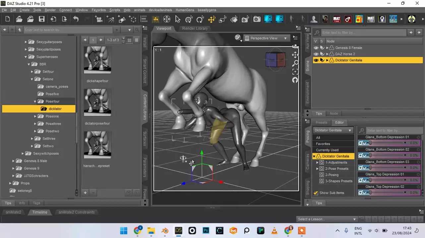Click the viewport frame selection icon
Viewport: 425px width, 238px height.
point(295,72)
